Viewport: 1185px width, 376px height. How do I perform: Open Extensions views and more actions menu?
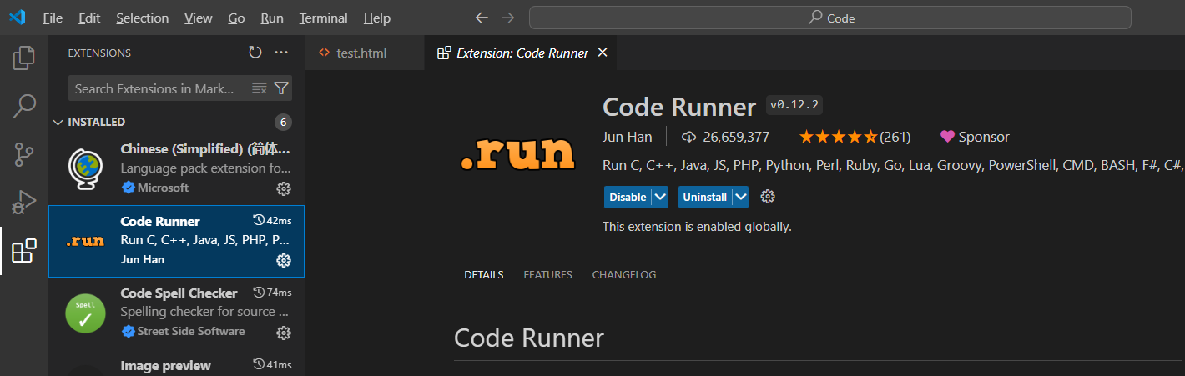tap(281, 53)
